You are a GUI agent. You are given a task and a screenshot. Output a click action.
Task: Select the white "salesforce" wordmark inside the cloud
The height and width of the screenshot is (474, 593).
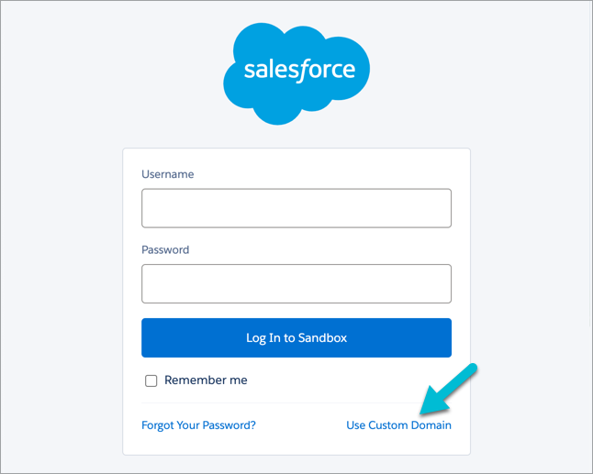click(x=299, y=71)
